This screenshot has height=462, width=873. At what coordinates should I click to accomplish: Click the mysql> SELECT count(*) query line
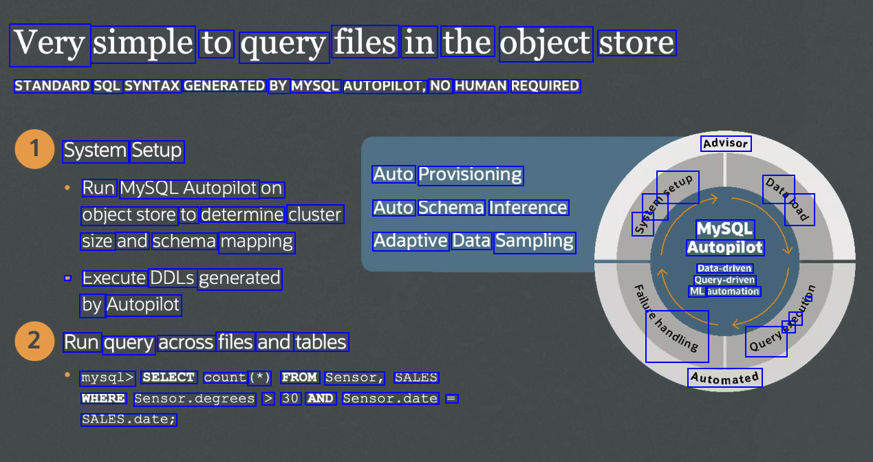[x=259, y=377]
